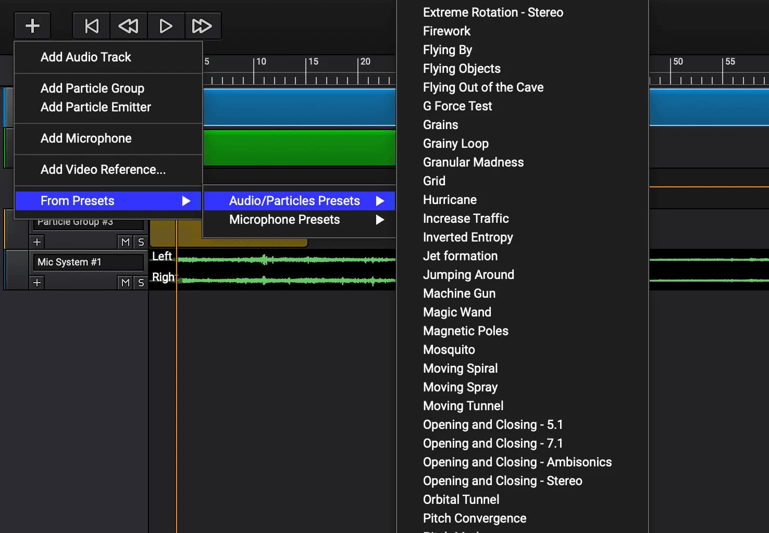Screen dimensions: 769x533
Task: Mute Mic System #1 with its M button
Action: coord(125,283)
